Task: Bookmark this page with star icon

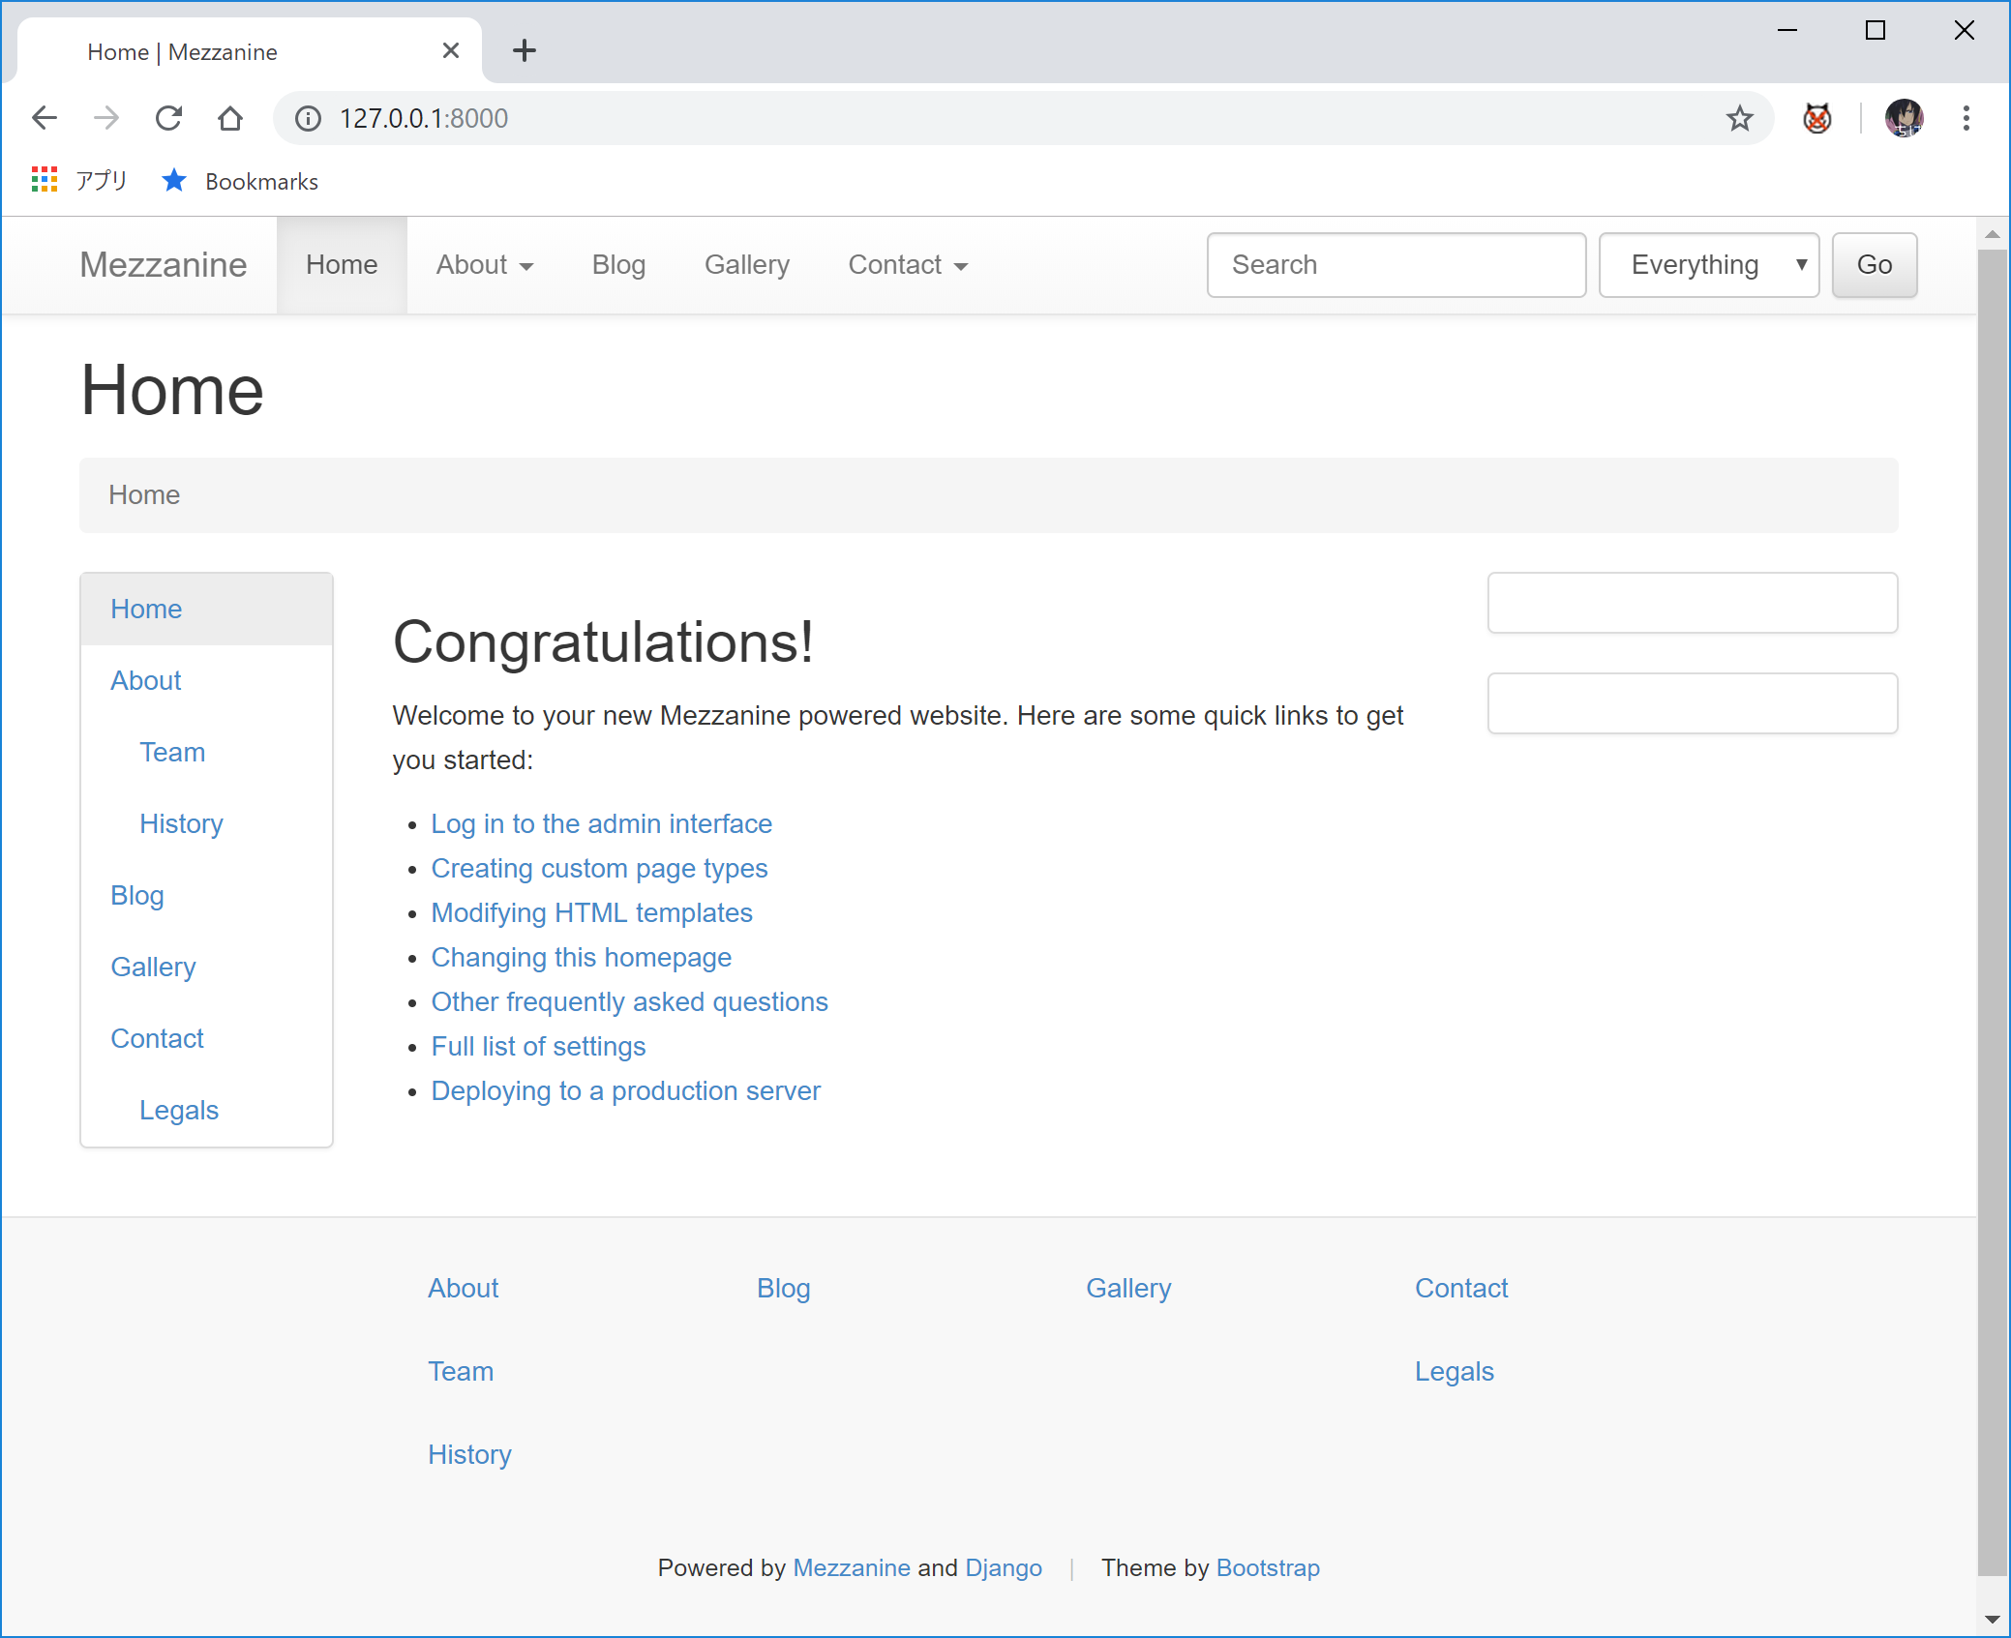Action: pos(1739,118)
